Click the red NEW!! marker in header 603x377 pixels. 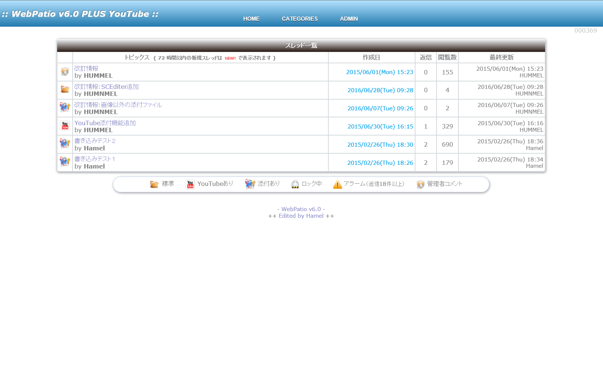pyautogui.click(x=230, y=59)
